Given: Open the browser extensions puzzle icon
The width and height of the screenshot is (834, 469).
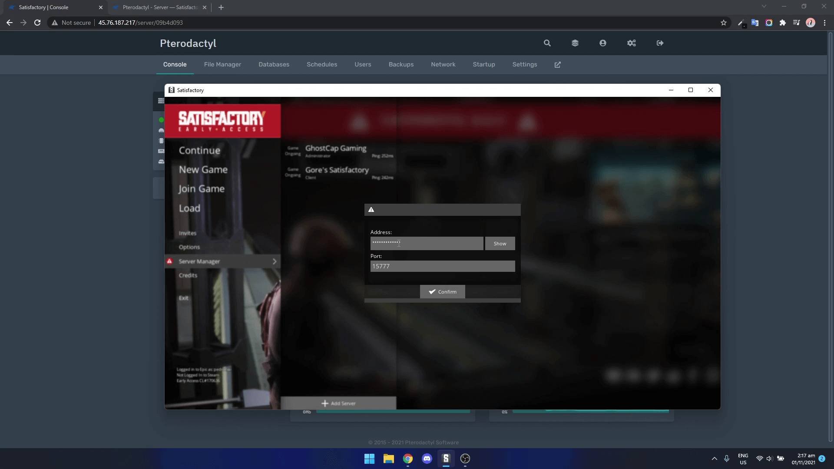Looking at the screenshot, I should tap(783, 23).
